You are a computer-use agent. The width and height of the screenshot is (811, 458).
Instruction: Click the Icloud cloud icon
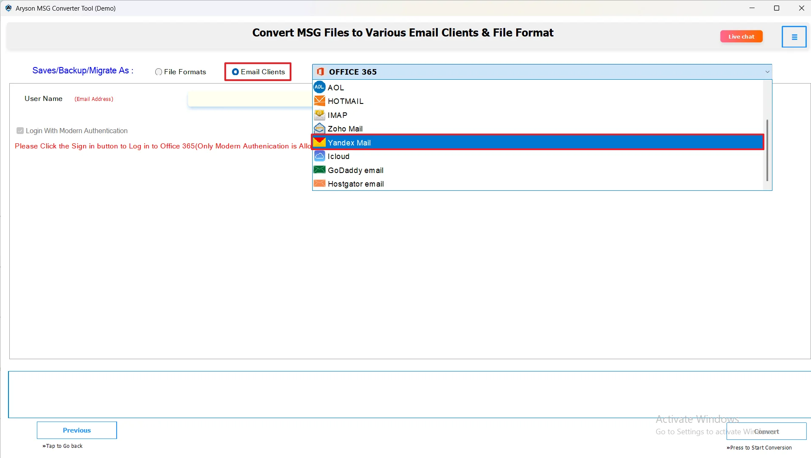[319, 156]
